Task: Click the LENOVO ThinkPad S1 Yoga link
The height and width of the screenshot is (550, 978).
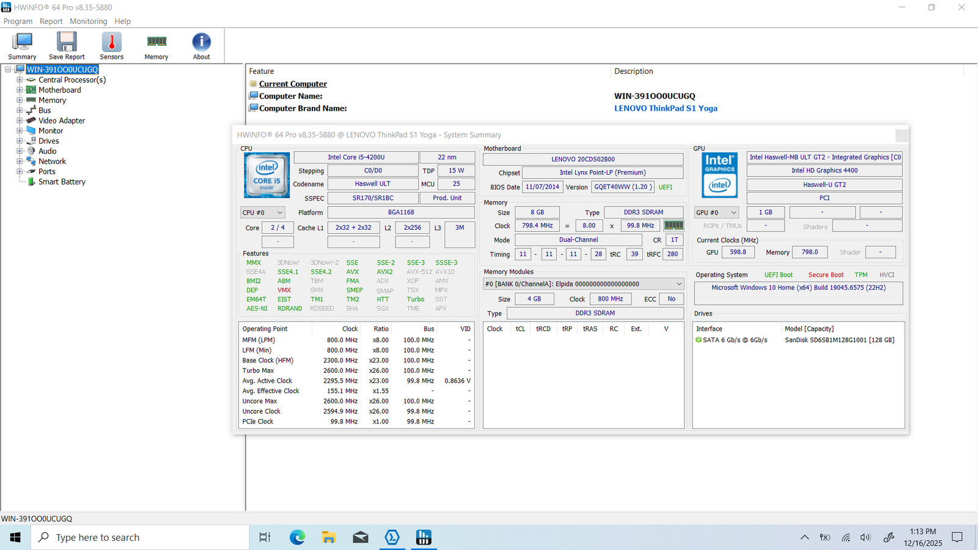Action: pyautogui.click(x=666, y=108)
